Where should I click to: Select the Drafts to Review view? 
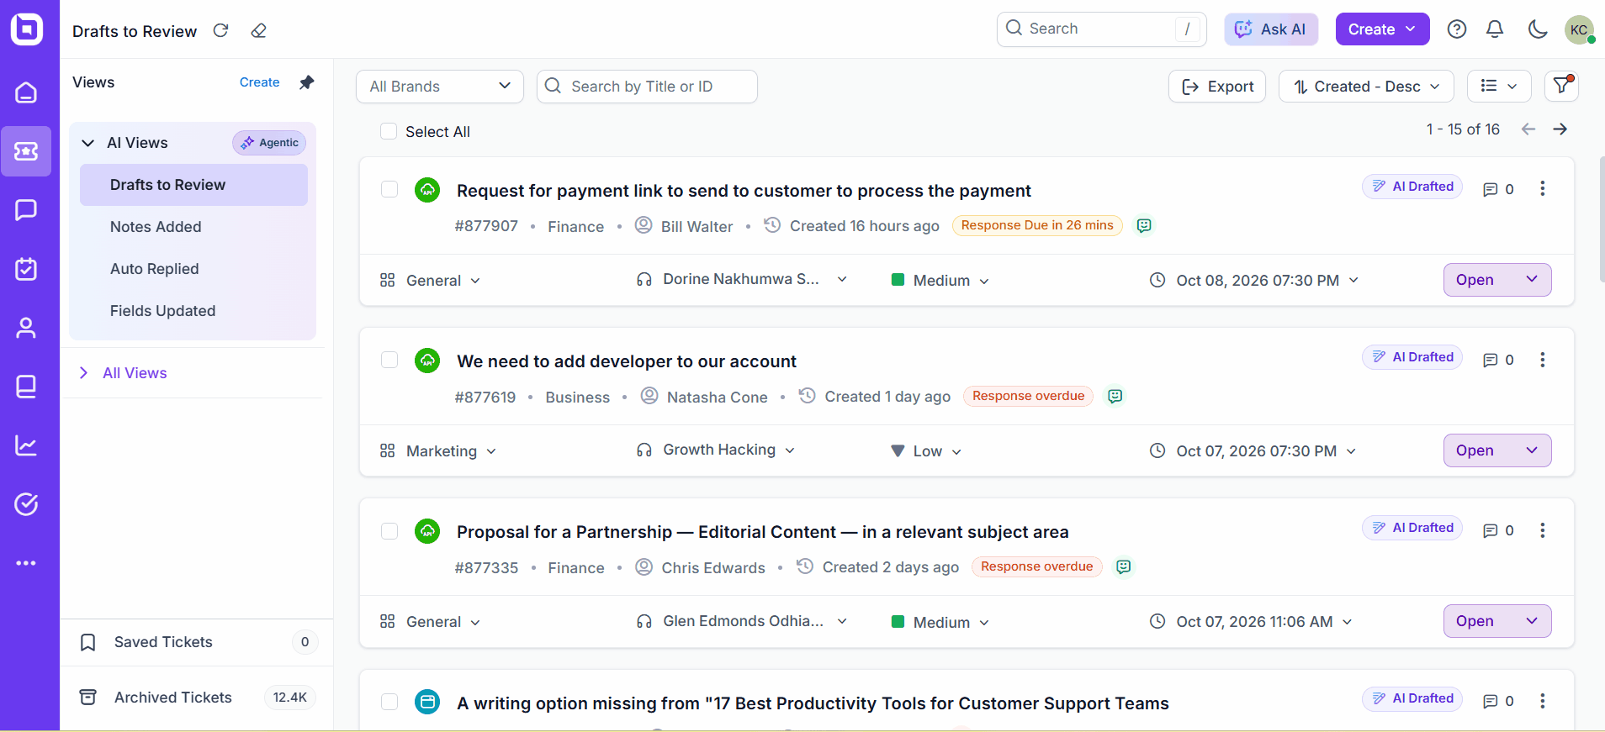click(193, 185)
